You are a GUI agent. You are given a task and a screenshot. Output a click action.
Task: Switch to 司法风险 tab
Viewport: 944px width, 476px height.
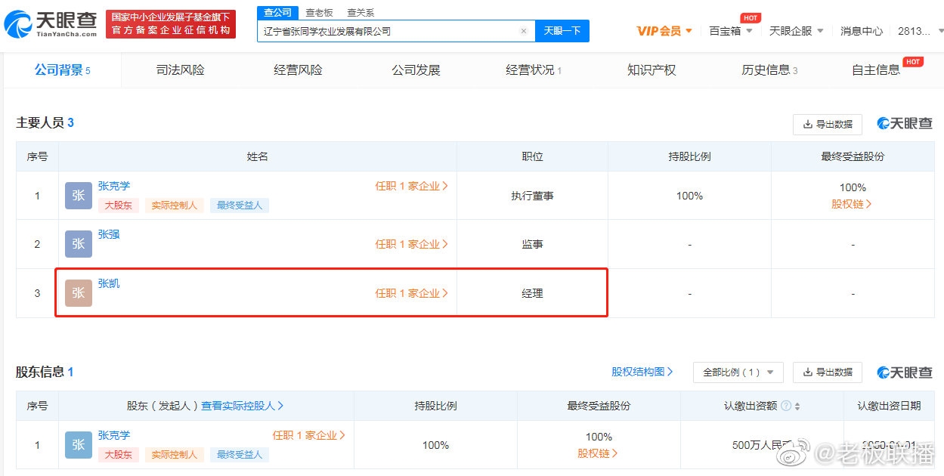tap(180, 70)
